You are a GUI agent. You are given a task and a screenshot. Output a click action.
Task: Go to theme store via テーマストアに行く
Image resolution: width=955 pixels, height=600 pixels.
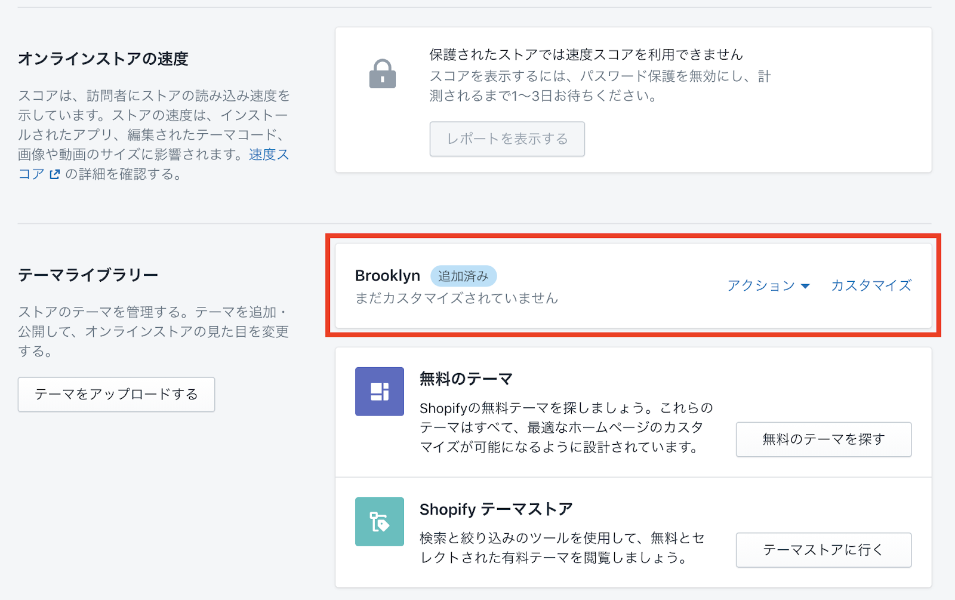[823, 550]
